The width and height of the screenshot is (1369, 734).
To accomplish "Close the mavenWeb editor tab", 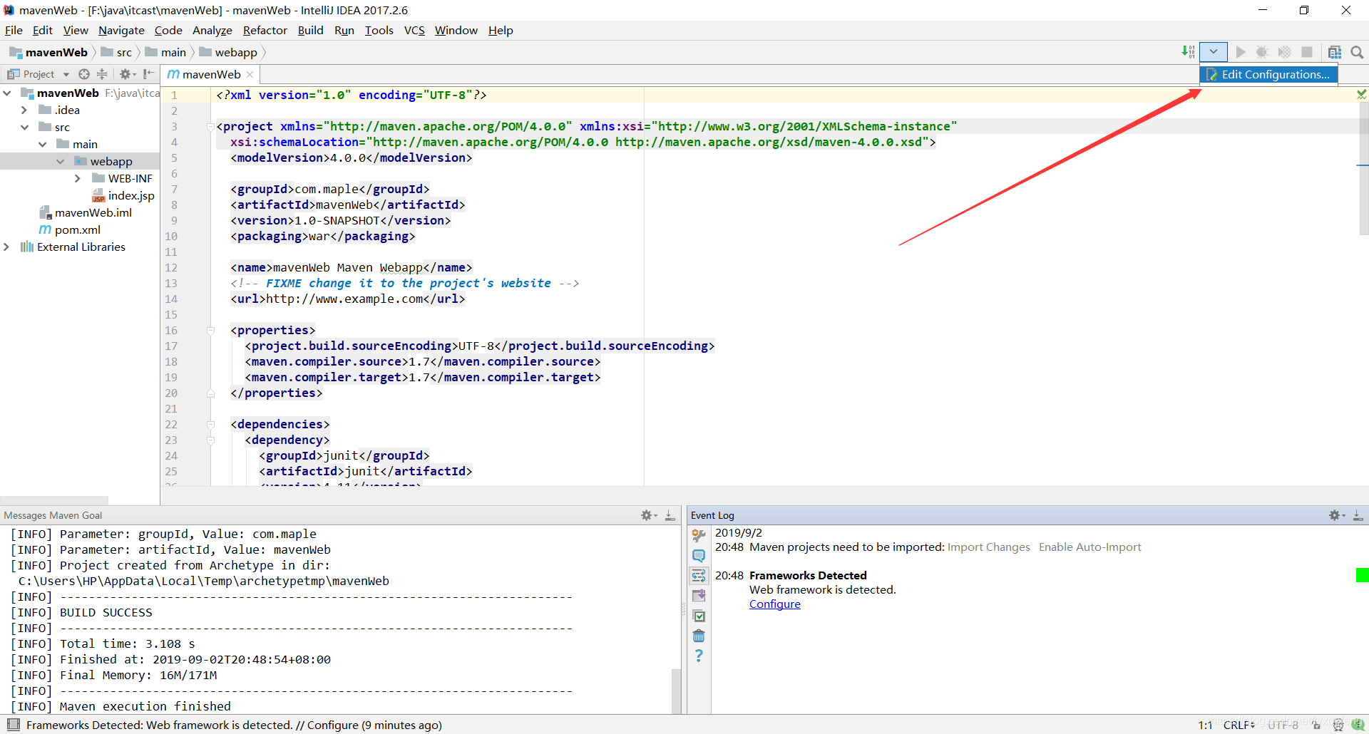I will [x=250, y=74].
